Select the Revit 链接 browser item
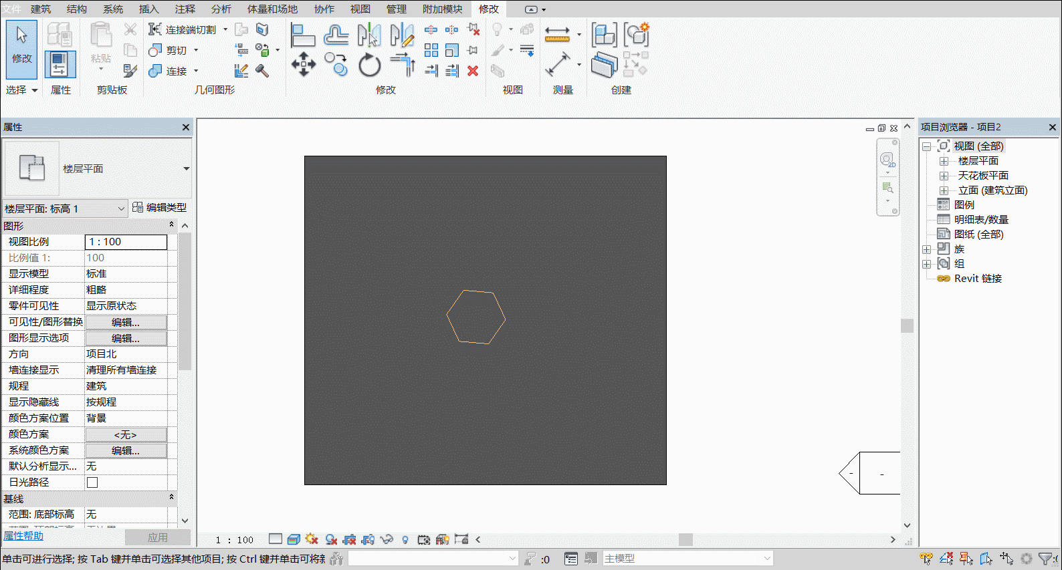Screen dimensions: 1062x570 pos(978,279)
